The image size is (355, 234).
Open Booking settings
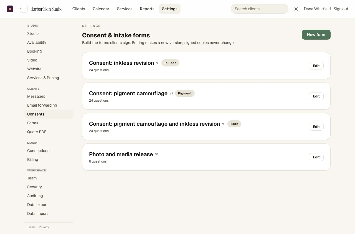click(49, 51)
